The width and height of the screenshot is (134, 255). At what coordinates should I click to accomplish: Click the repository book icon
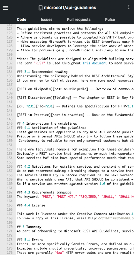click(41, 8)
